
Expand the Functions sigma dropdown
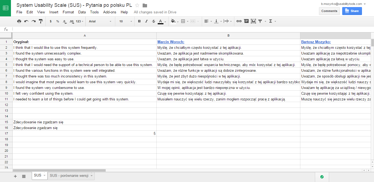(272, 21)
